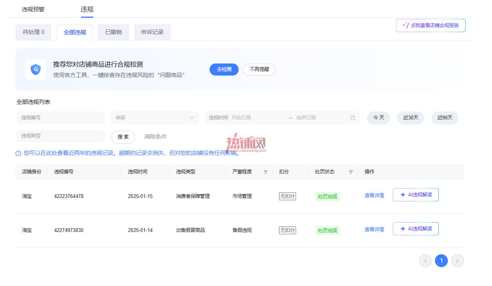Open the 已撤销 tab
This screenshot has height=286, width=492.
(x=113, y=32)
